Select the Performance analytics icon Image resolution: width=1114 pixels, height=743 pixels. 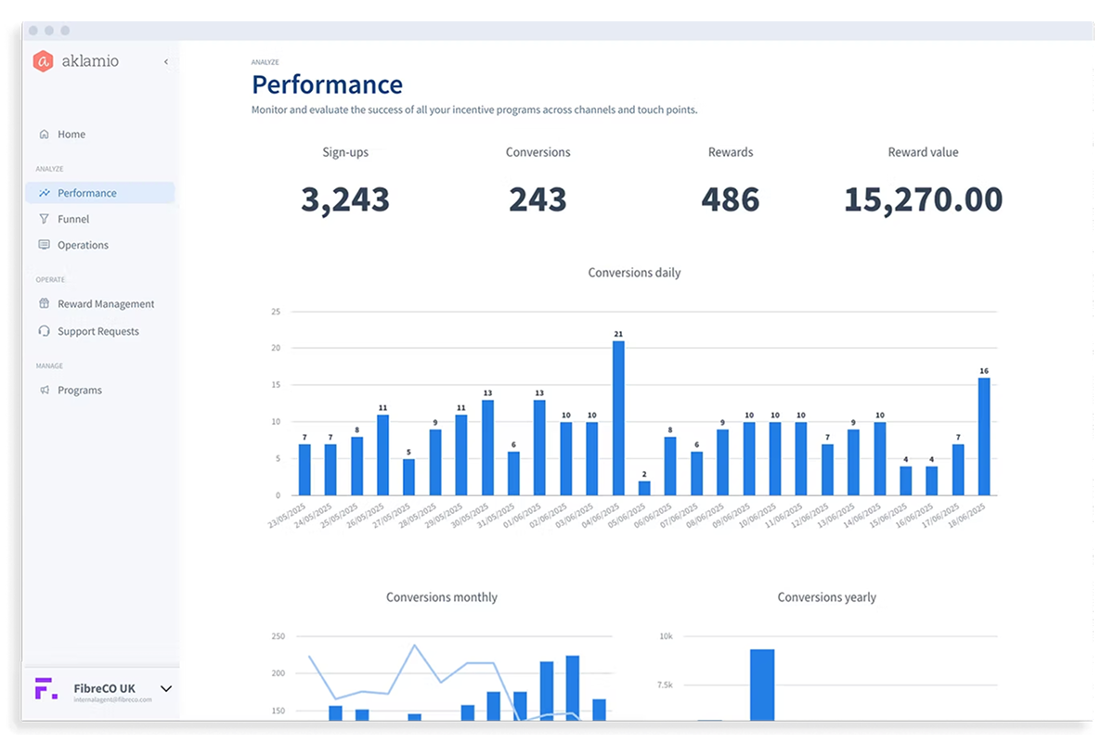point(44,192)
